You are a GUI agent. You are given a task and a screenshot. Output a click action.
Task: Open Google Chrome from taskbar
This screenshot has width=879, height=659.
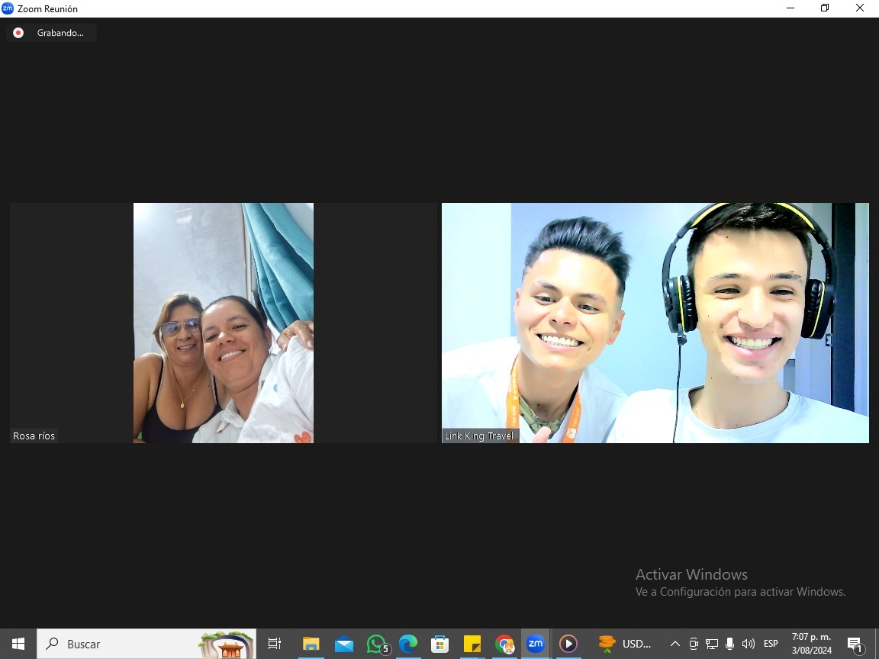(504, 644)
